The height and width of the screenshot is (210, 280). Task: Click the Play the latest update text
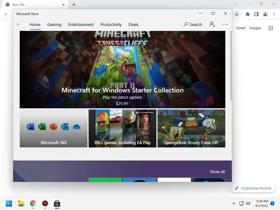122,97
